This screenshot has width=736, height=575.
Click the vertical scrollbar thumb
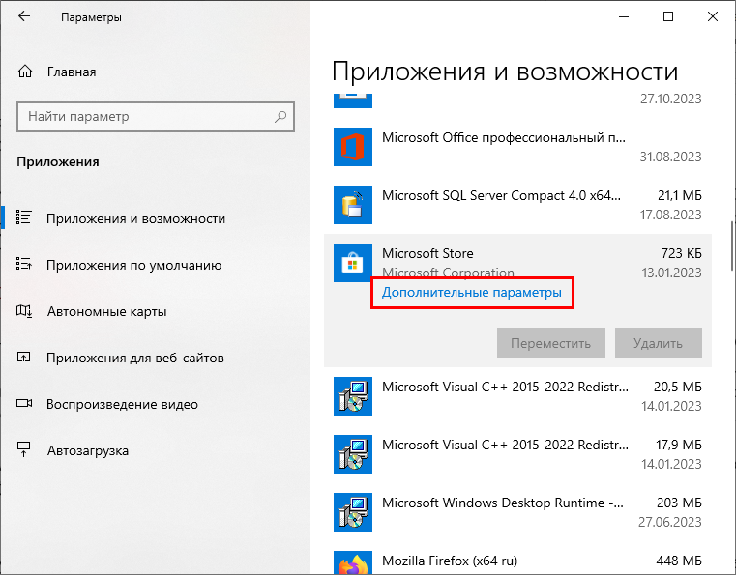[732, 245]
